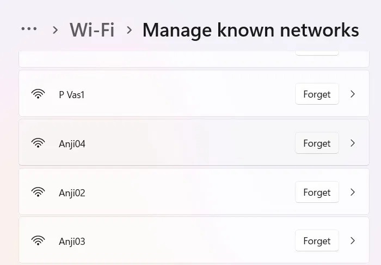Screen dimensions: 381x265
Task: Open the breadcrumb ellipsis menu
Action: (29, 29)
